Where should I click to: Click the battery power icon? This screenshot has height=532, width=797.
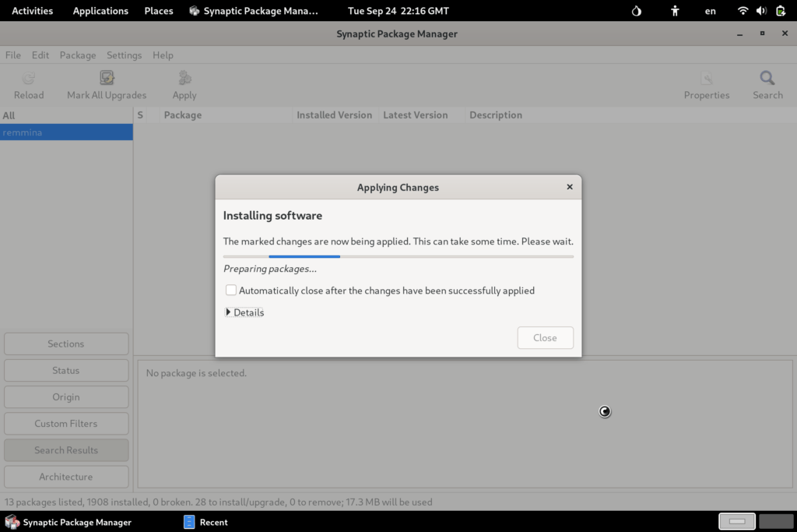click(781, 11)
